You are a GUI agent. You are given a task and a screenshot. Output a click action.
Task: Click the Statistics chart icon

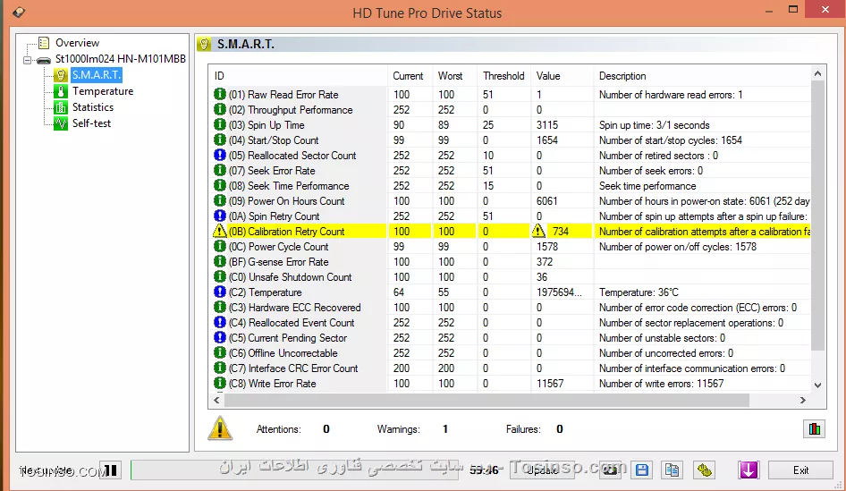coord(61,107)
